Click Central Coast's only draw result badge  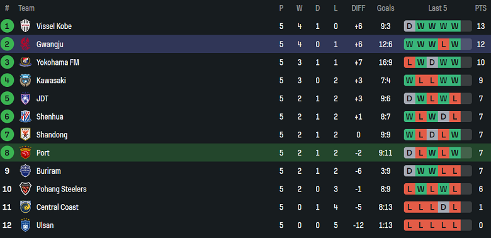(443, 207)
